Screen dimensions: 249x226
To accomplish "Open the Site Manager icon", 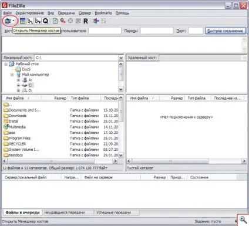I will point(8,21).
